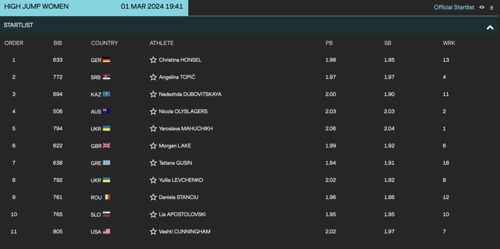Click the Australia flag icon
The width and height of the screenshot is (500, 249).
click(x=106, y=112)
